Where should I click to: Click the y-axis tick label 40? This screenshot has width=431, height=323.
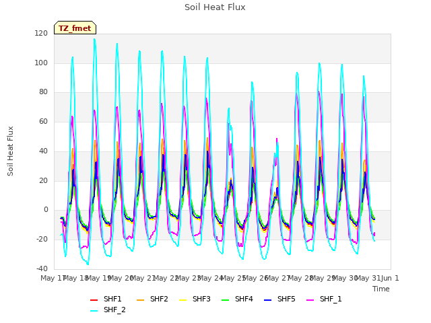43,151
